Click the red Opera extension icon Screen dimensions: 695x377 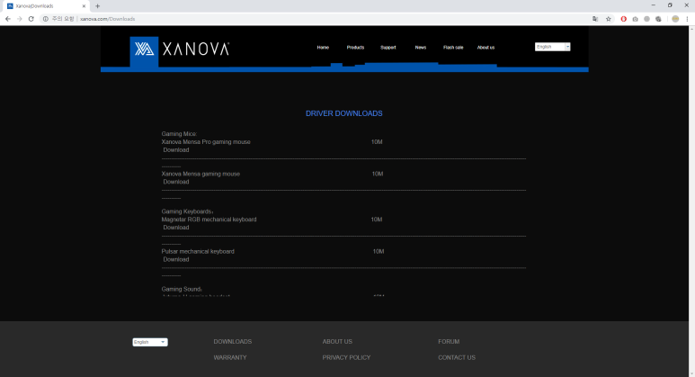pyautogui.click(x=624, y=19)
